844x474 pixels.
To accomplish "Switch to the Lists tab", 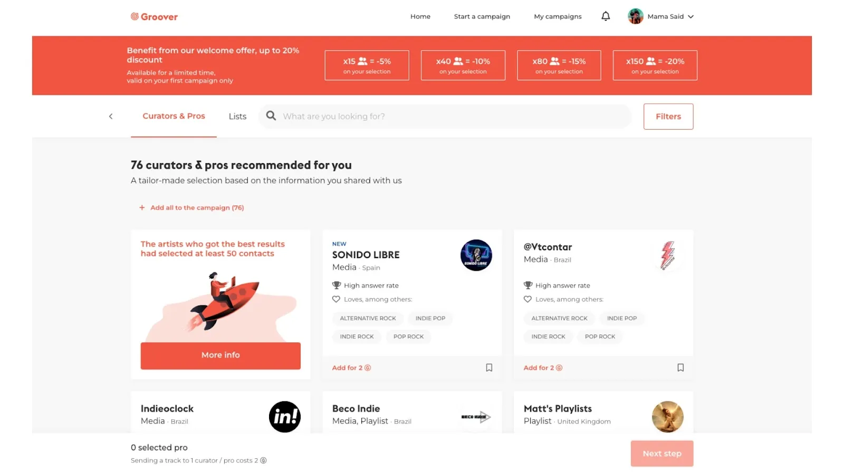I will pos(237,116).
